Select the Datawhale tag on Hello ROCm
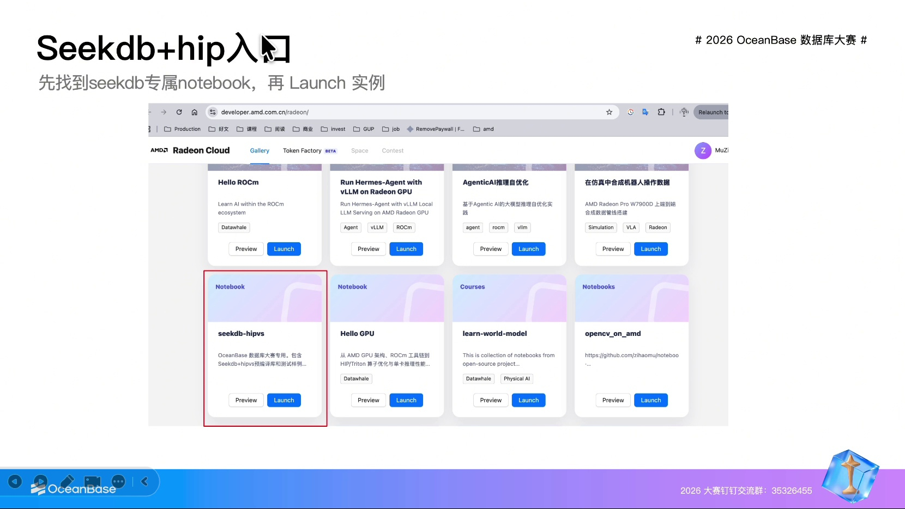Viewport: 905px width, 509px height. point(234,228)
